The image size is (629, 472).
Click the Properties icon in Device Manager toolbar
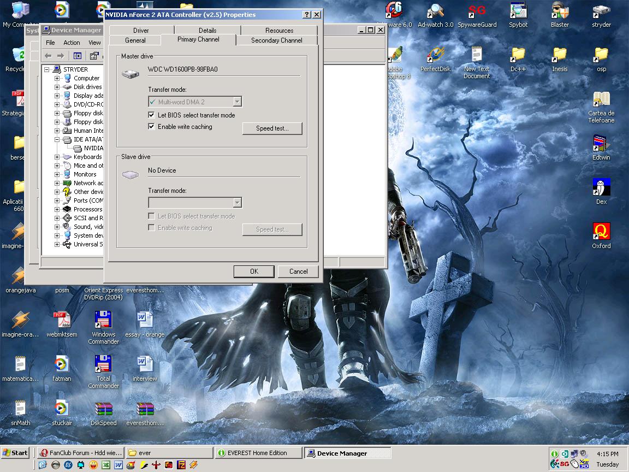pos(94,56)
